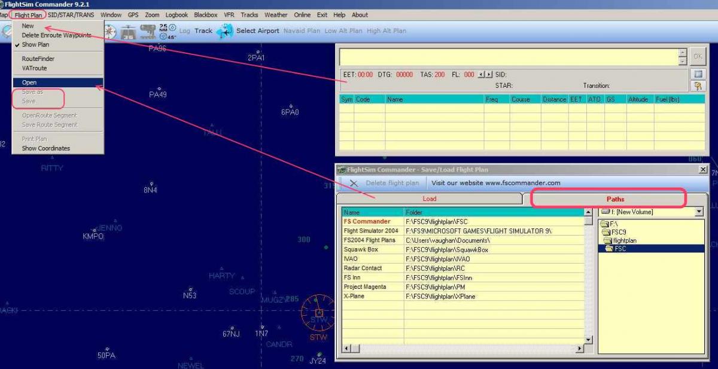Select the FS Inn path row

click(x=462, y=277)
